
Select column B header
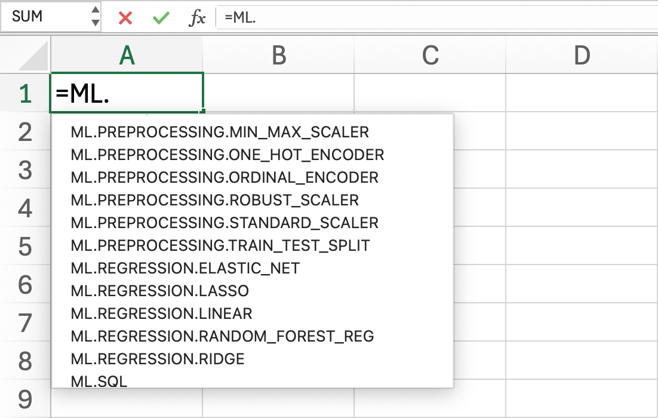point(278,56)
